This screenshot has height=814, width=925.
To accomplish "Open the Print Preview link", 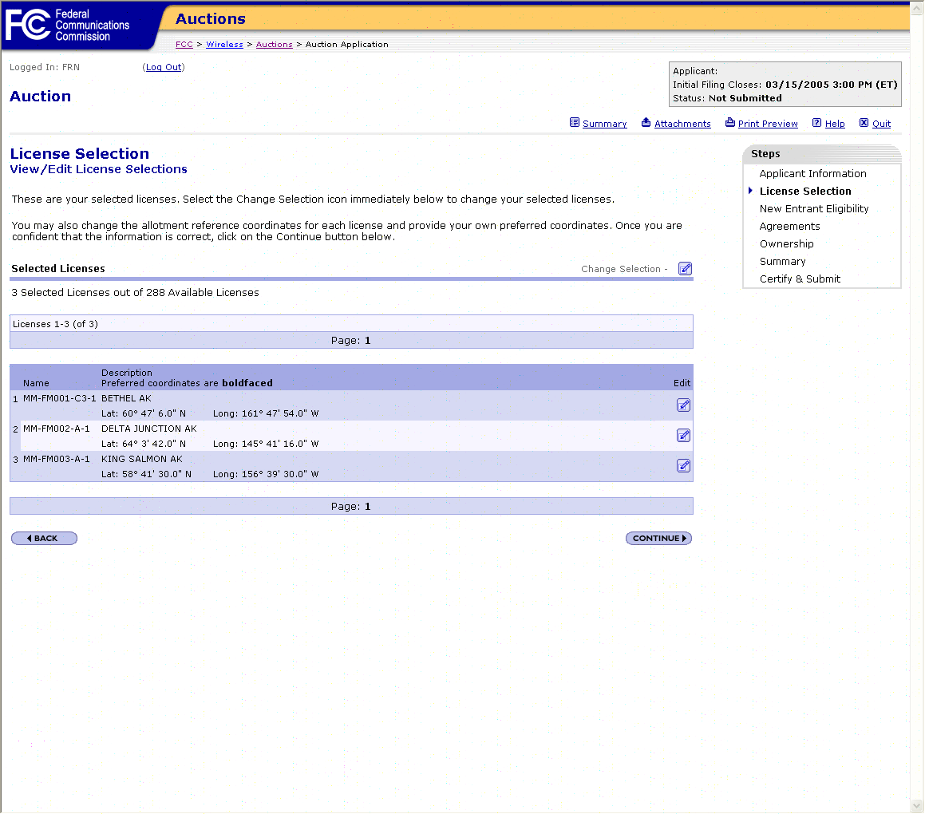I will coord(768,124).
